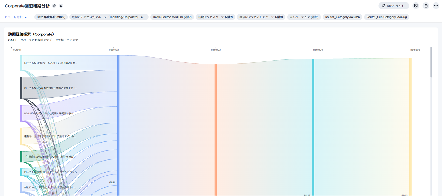
Task: Click the orange Route03 node bar
Action: pos(216,130)
